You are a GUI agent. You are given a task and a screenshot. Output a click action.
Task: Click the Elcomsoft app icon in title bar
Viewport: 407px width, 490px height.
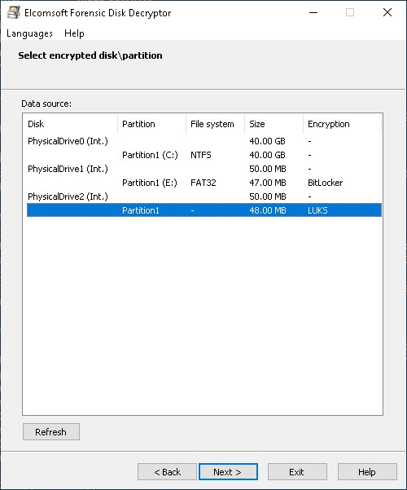pyautogui.click(x=13, y=12)
